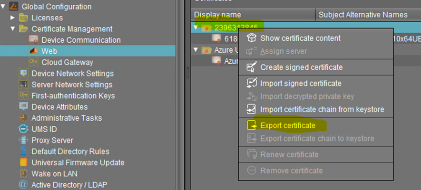Click the Licenses folder icon
Viewport: 421px width, 190px height.
(x=23, y=18)
